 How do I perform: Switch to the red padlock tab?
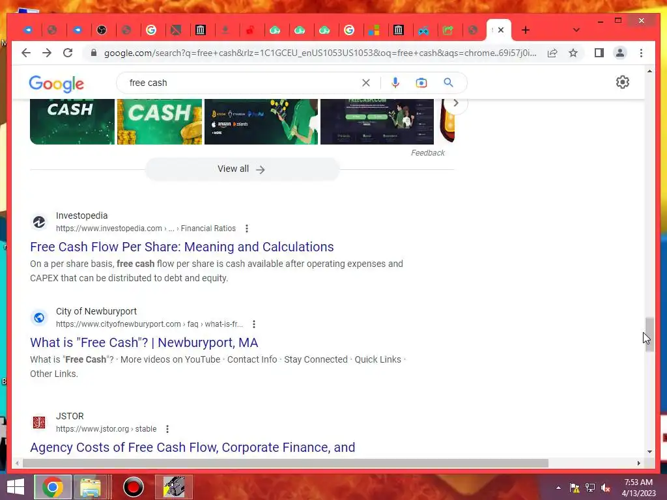(x=250, y=30)
